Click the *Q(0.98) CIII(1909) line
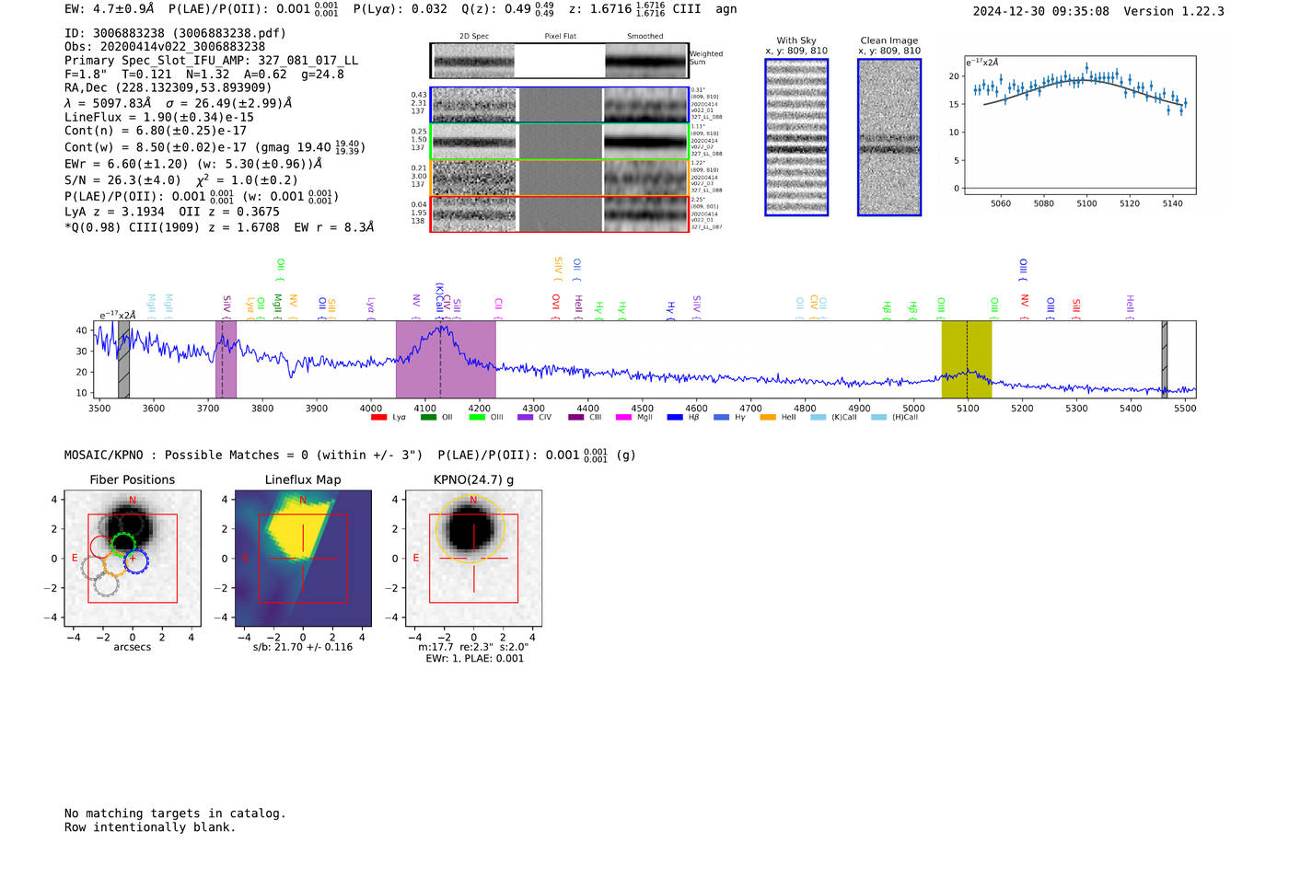The height and width of the screenshot is (877, 1289). tap(219, 227)
